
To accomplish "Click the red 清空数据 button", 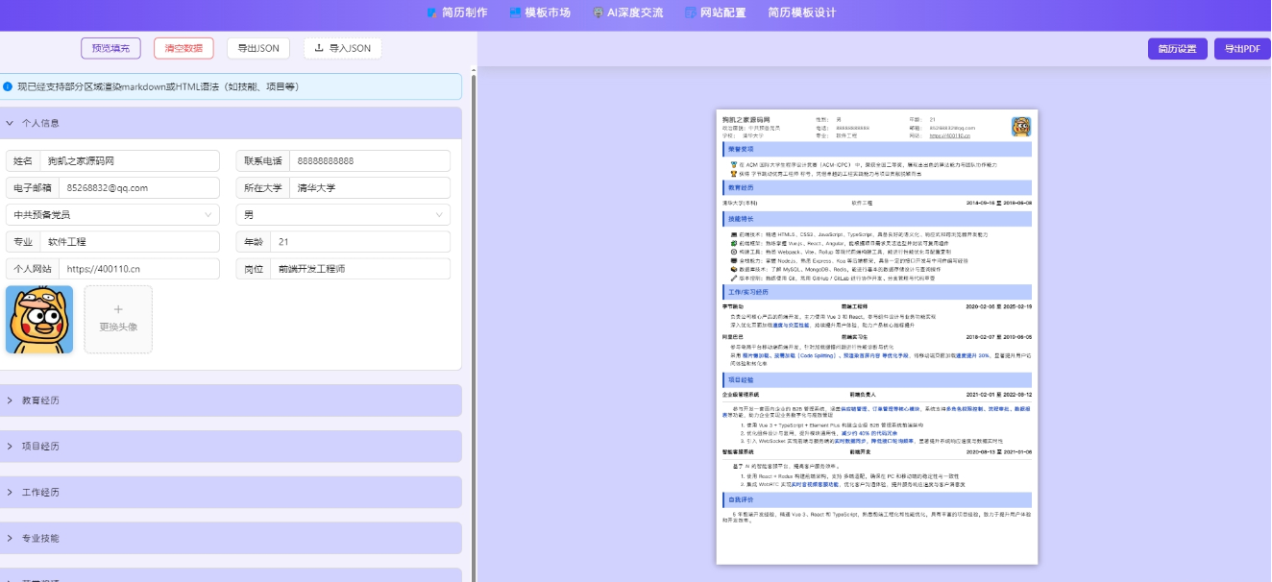I will point(183,48).
